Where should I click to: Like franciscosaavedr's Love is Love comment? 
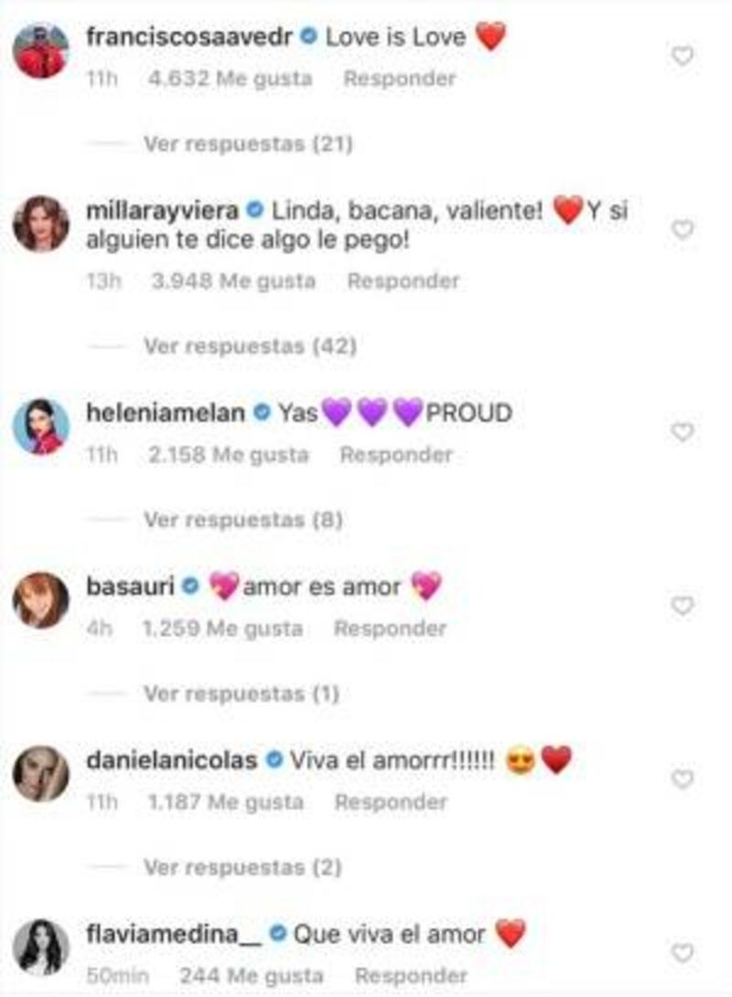pos(683,57)
